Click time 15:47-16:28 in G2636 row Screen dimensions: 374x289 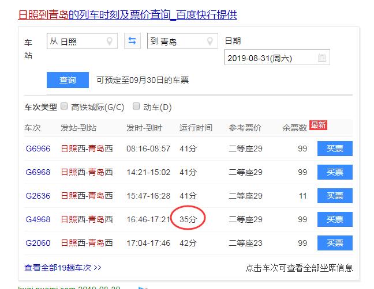(148, 196)
